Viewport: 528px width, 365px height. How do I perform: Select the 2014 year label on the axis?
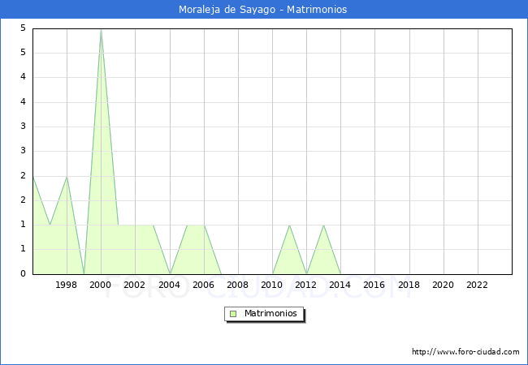(x=340, y=285)
